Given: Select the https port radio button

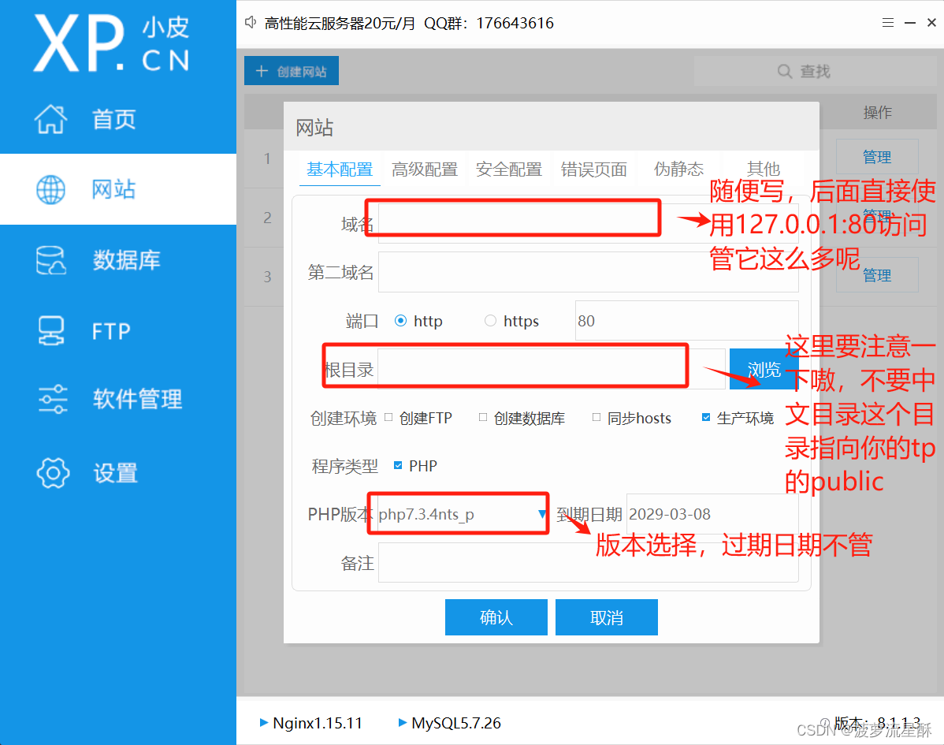Looking at the screenshot, I should 491,320.
